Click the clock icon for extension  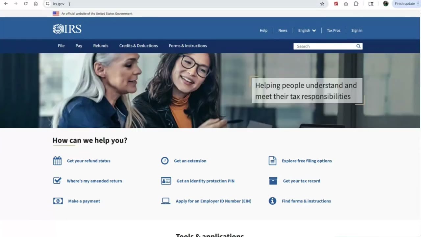[x=165, y=161]
